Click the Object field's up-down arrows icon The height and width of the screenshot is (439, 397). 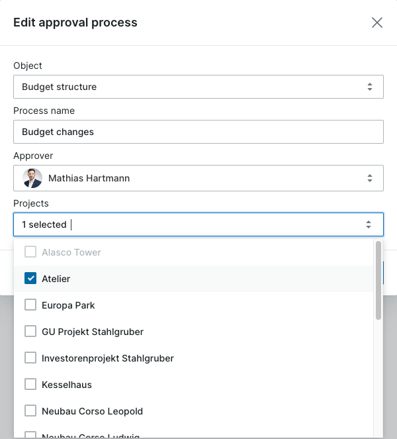click(x=370, y=87)
